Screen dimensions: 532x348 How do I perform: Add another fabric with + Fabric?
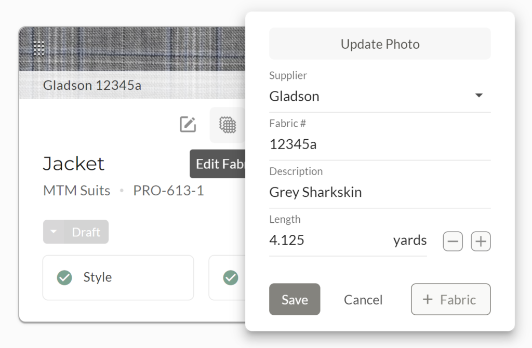point(450,300)
